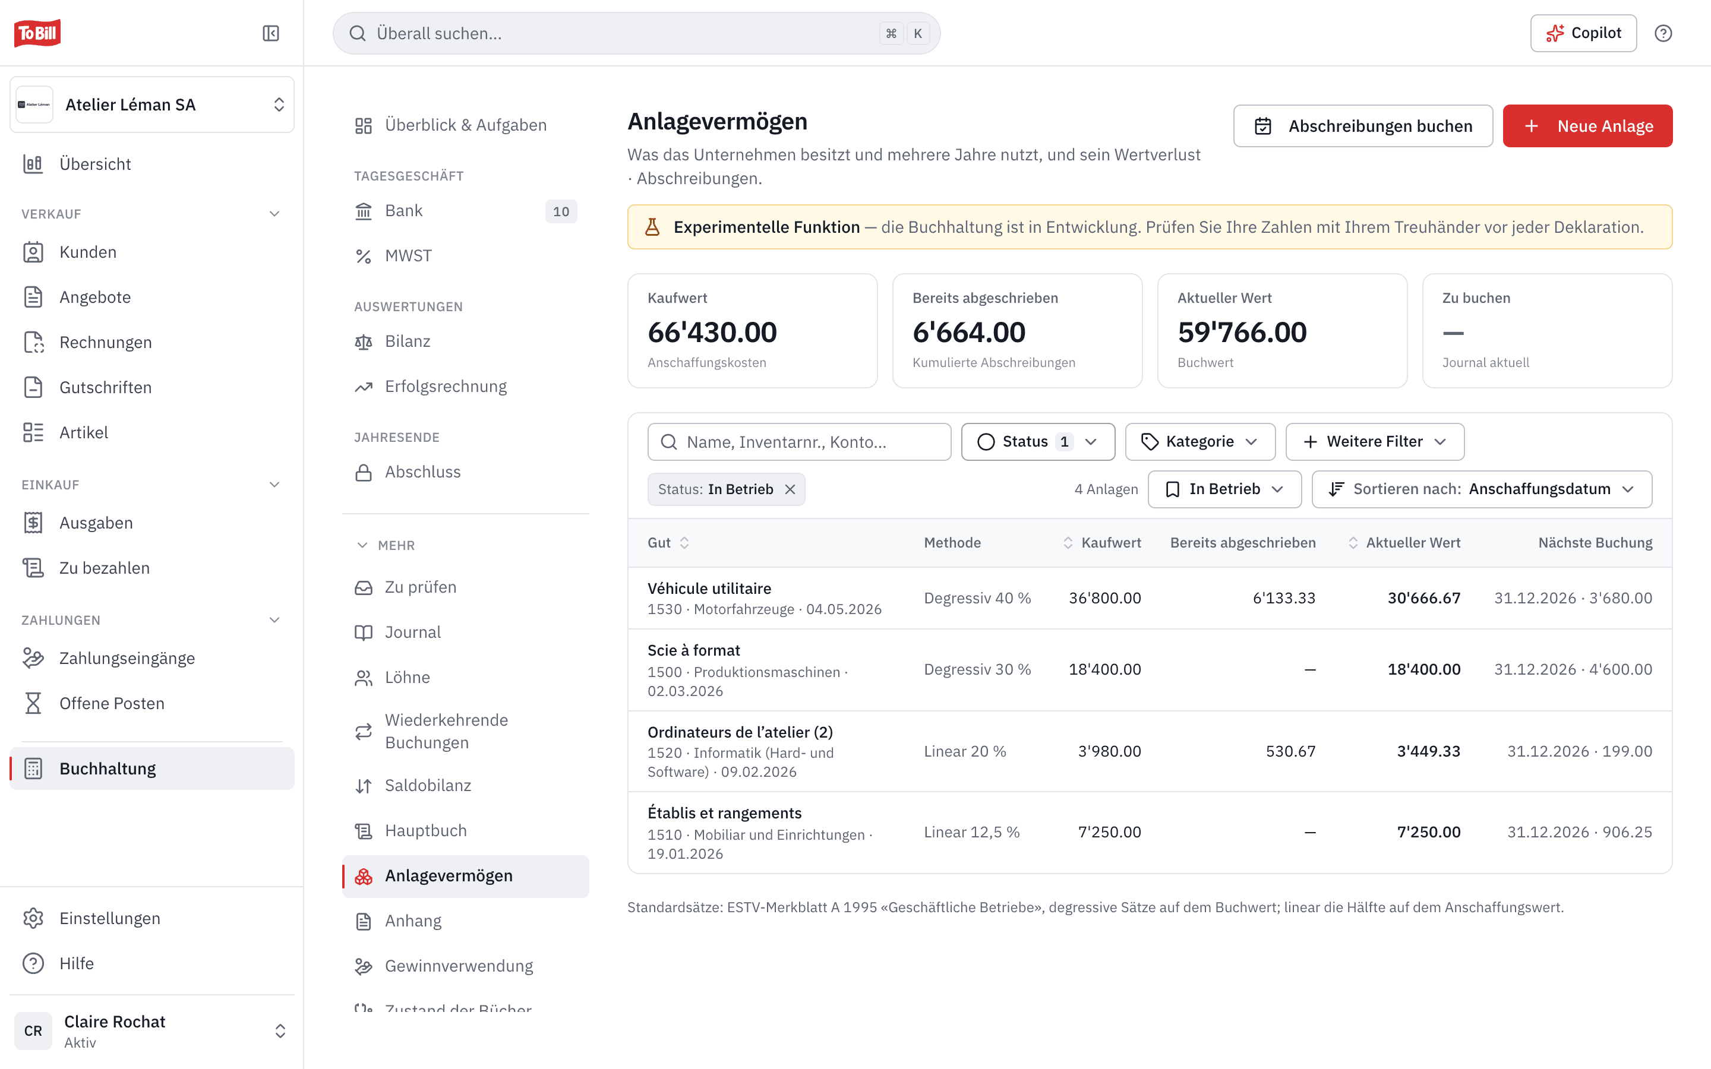1711x1069 pixels.
Task: Collapse the sidebar panel icon
Action: [271, 33]
